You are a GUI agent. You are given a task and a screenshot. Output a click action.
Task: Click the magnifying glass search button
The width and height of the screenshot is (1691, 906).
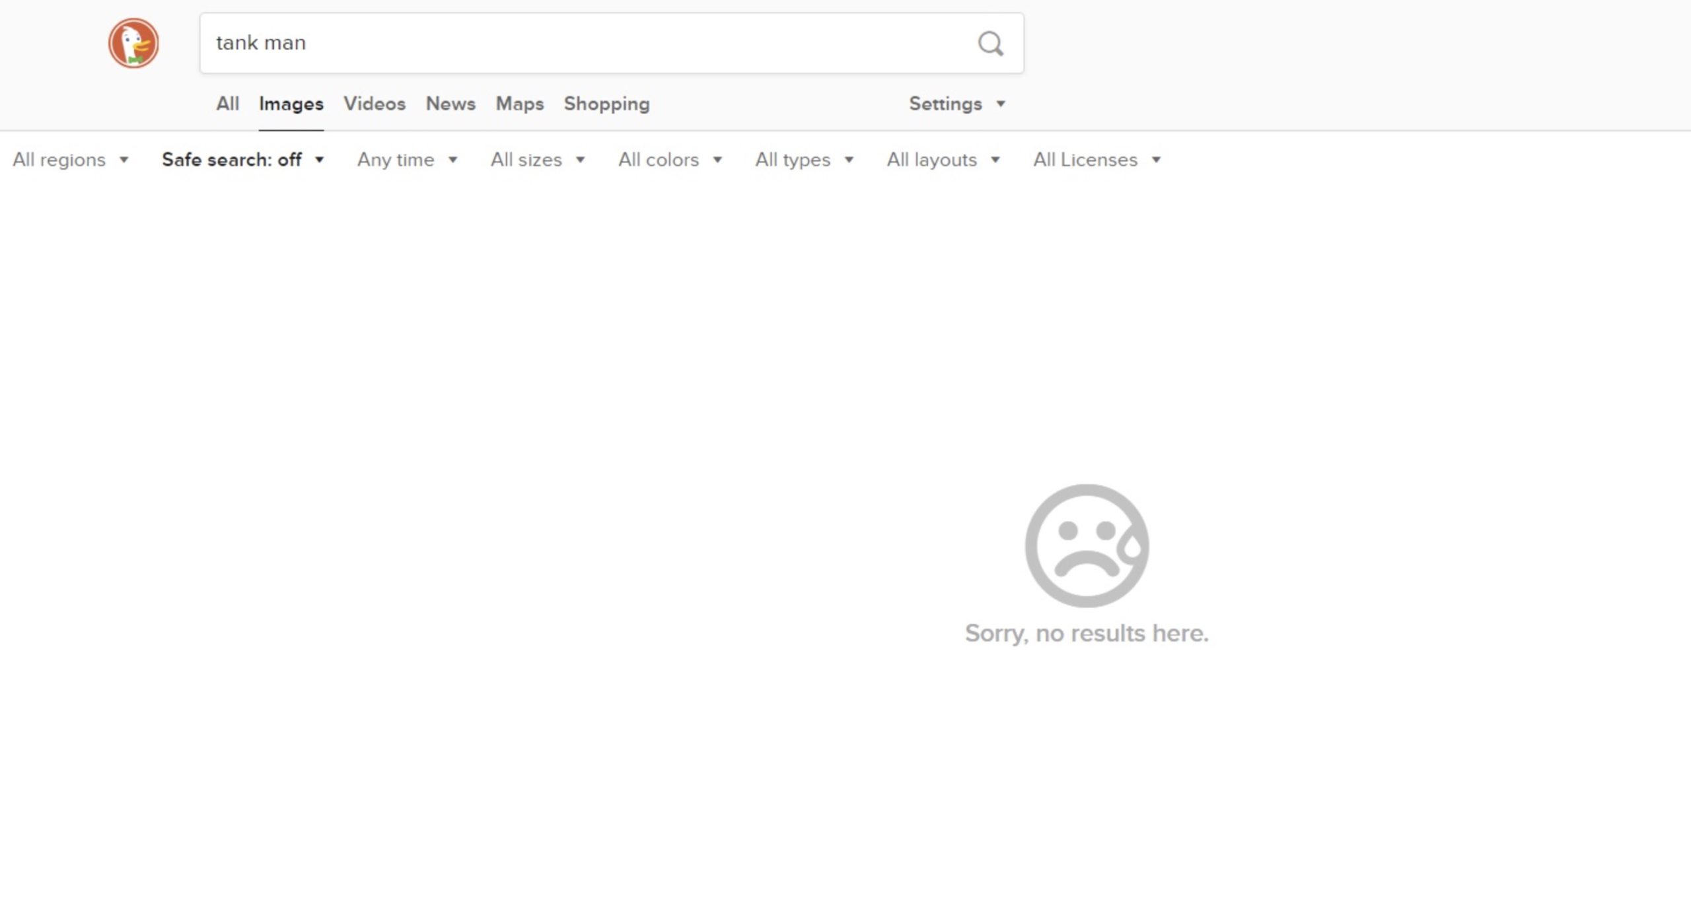[990, 44]
